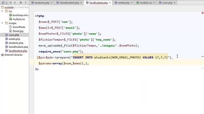Click the PHP file icon on etudiants.php tab
The image size is (204, 114).
click(x=33, y=3)
